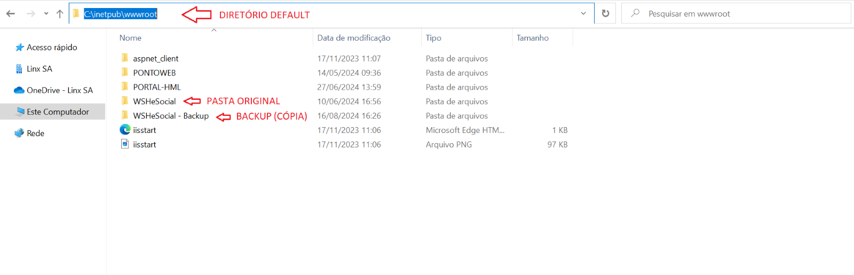Go up one folder level
Viewport: 854px width, 275px height.
(x=59, y=14)
